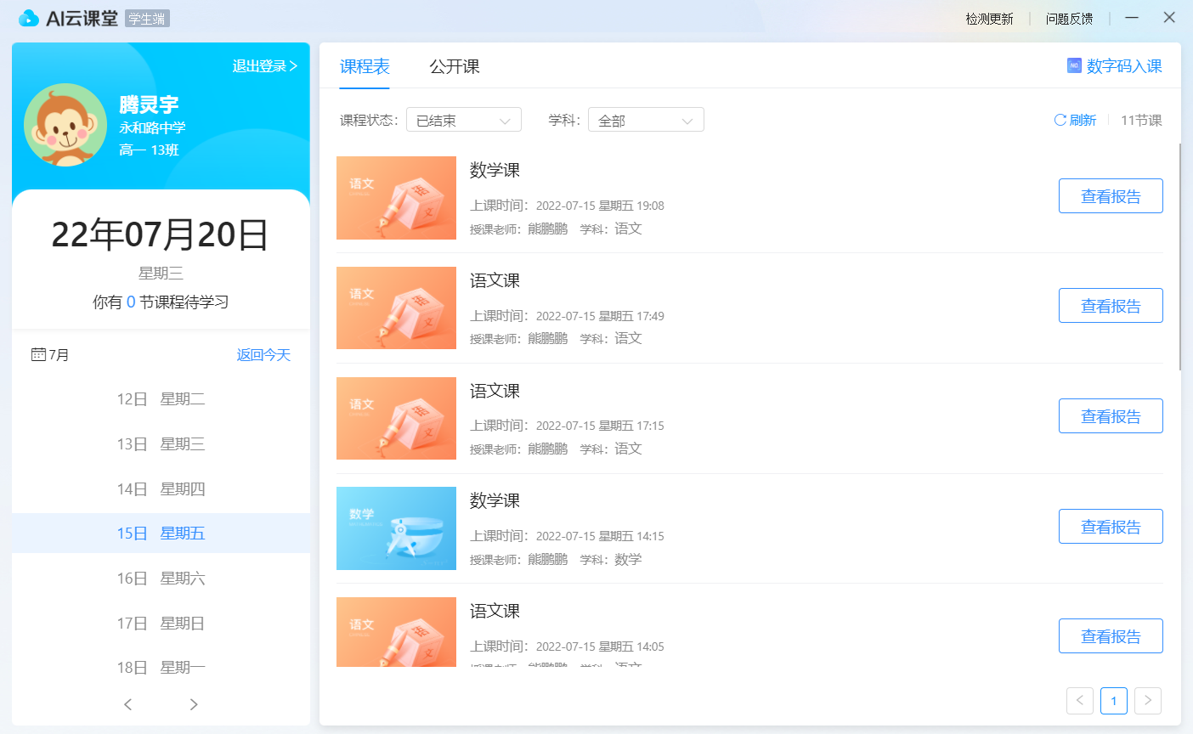
Task: Click the school name 永和路中学
Action: pyautogui.click(x=152, y=128)
